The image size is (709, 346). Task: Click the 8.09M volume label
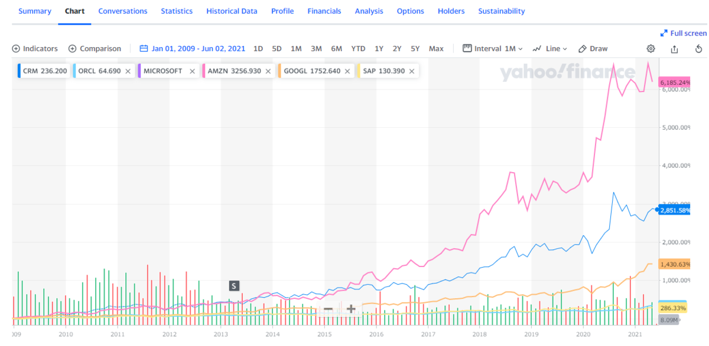click(x=669, y=320)
